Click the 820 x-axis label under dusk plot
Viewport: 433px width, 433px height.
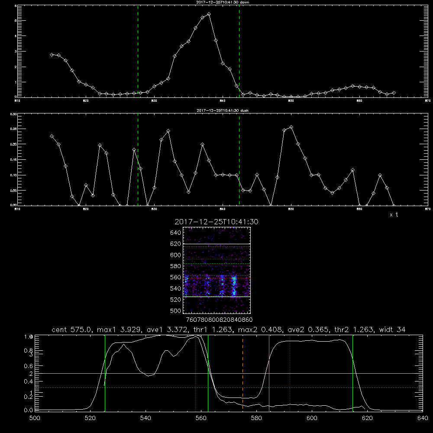pyautogui.click(x=86, y=209)
